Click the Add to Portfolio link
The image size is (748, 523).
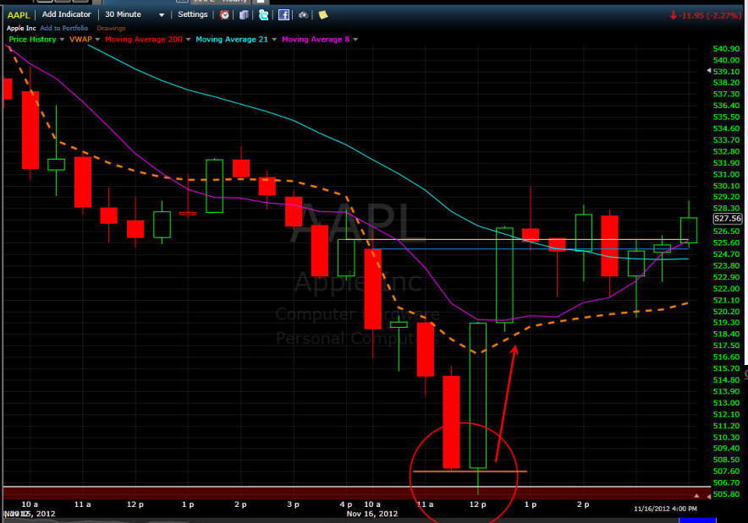(x=64, y=28)
